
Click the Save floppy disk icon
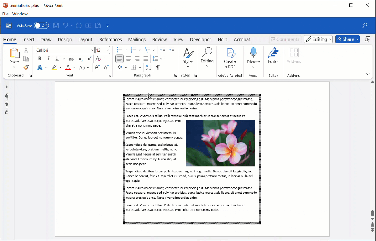tap(56, 26)
